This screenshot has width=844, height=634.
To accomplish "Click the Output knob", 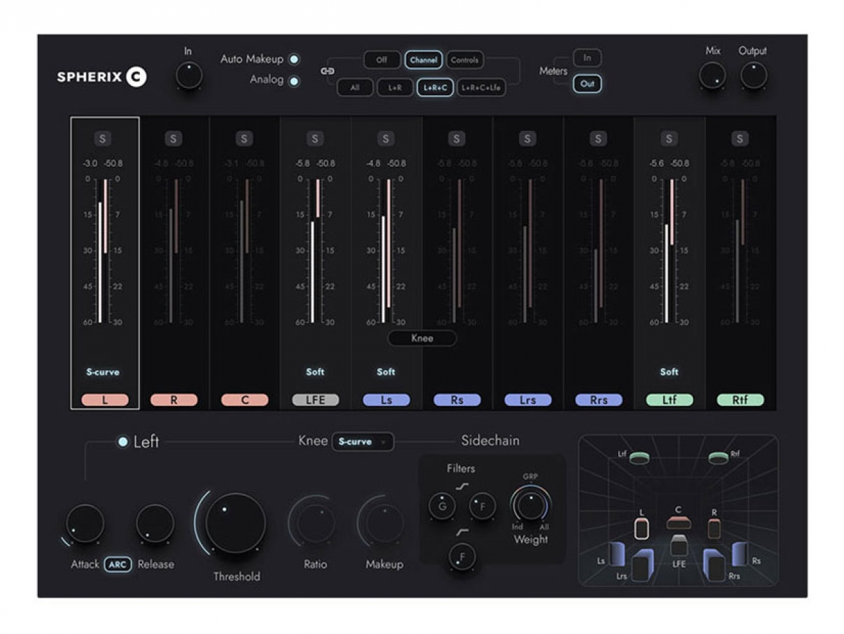I will pos(753,75).
